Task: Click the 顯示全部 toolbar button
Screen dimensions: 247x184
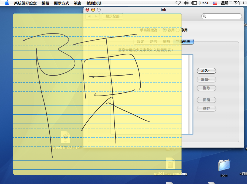Action: (113, 16)
